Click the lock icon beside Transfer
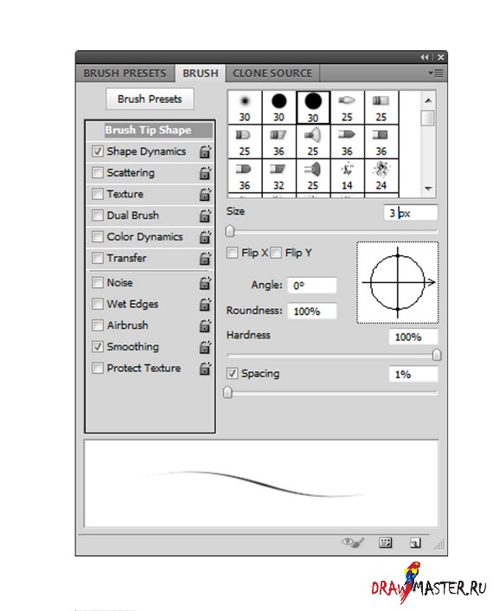This screenshot has width=493, height=611. [205, 259]
